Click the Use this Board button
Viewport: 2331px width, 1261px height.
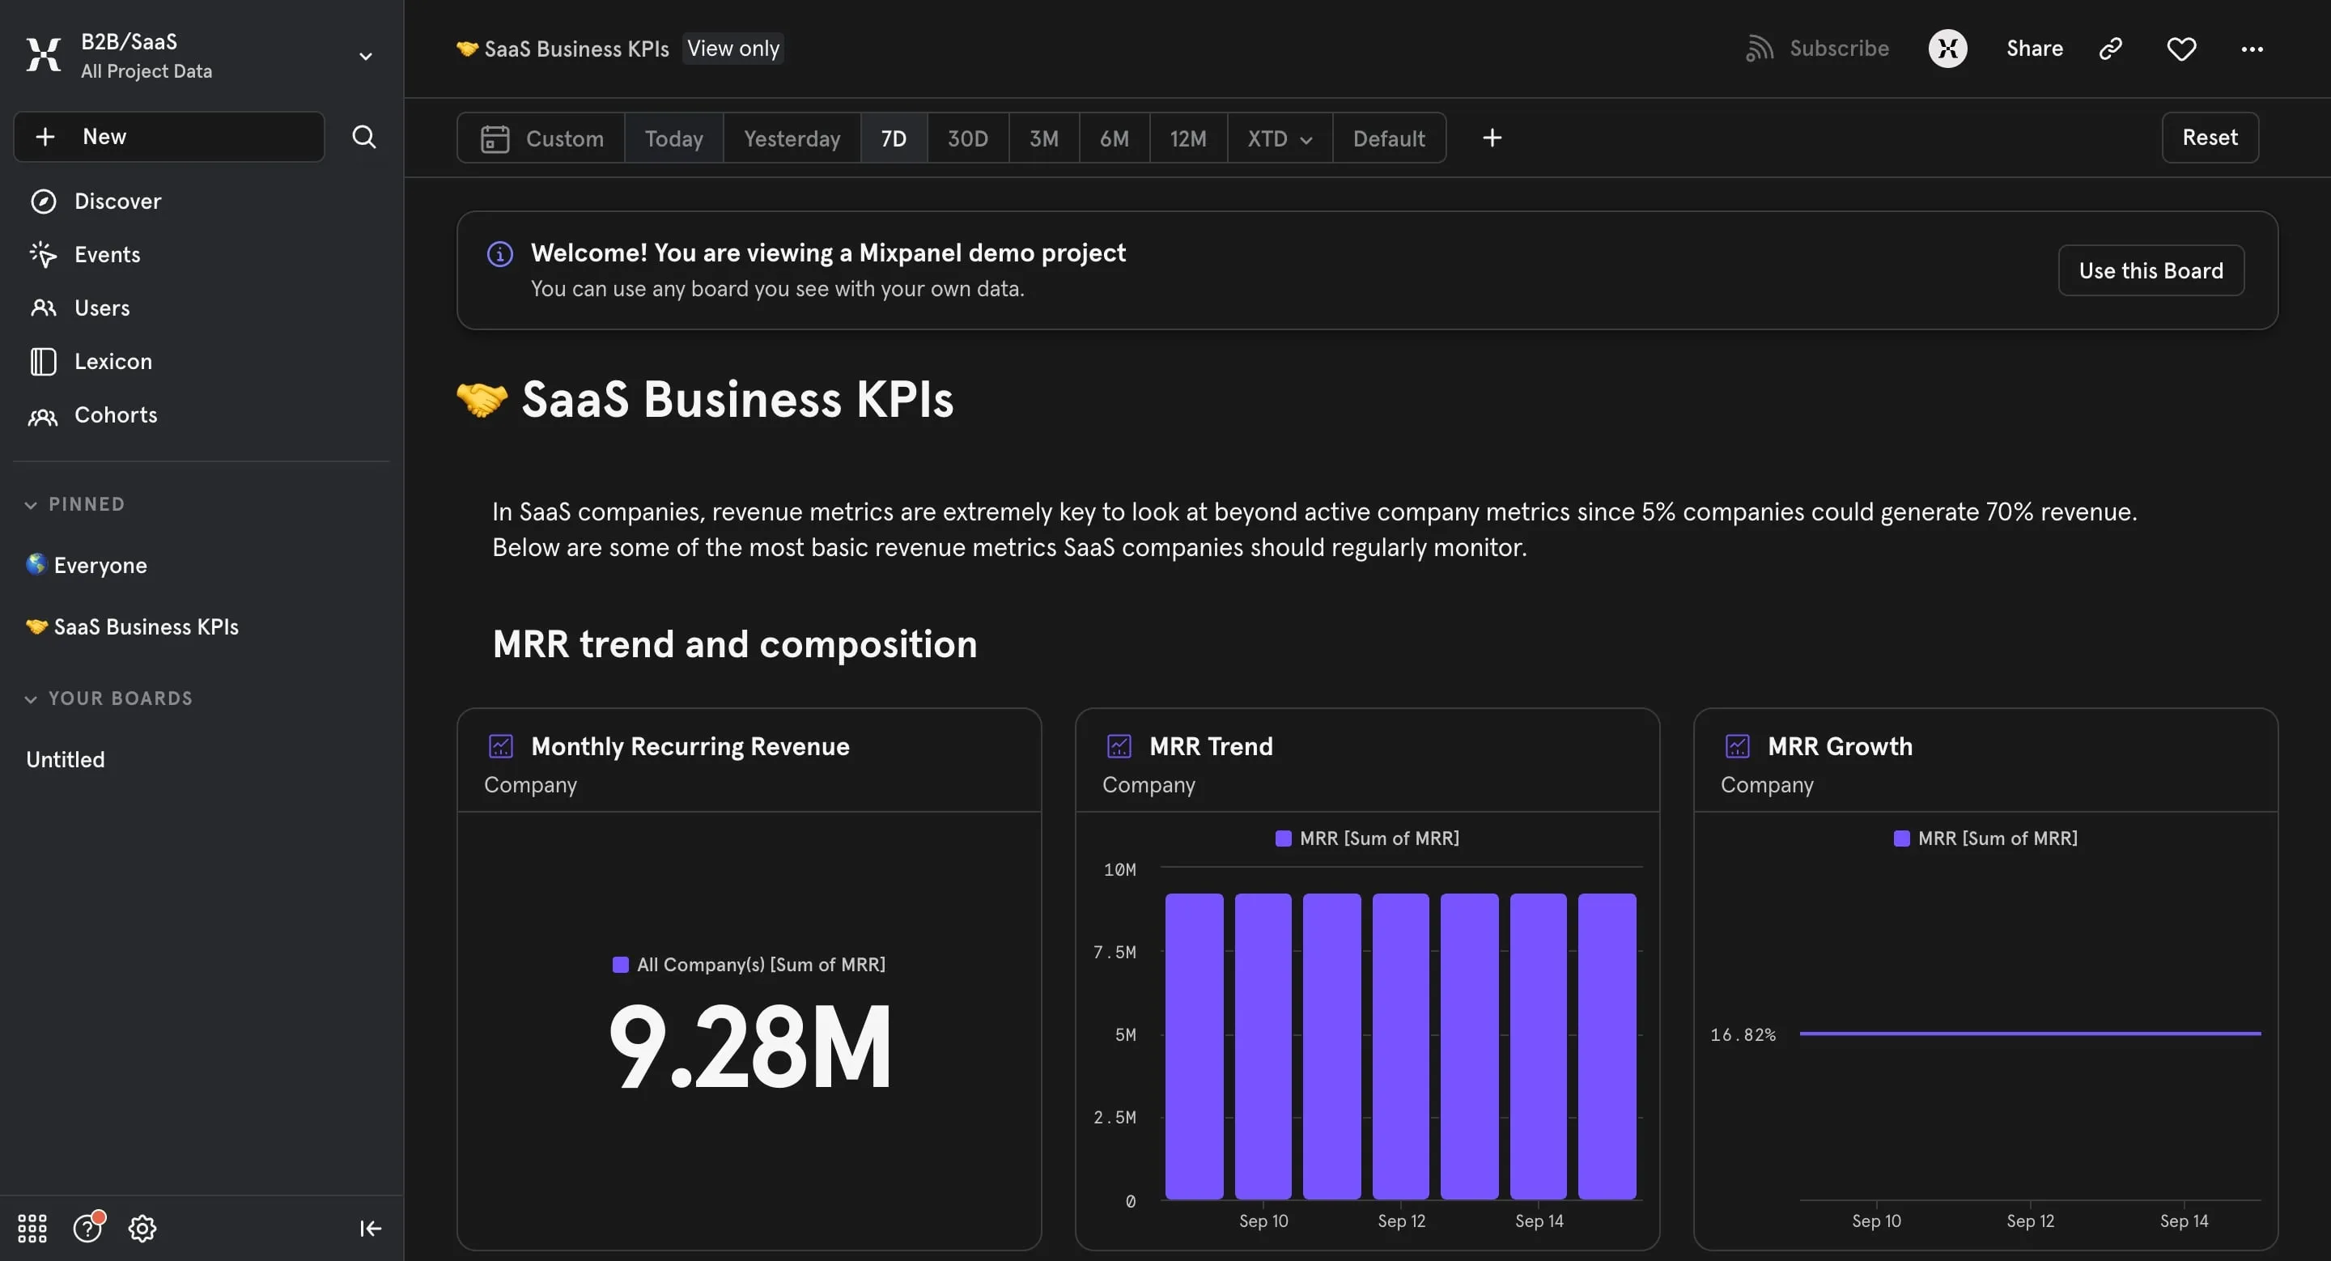2151,270
